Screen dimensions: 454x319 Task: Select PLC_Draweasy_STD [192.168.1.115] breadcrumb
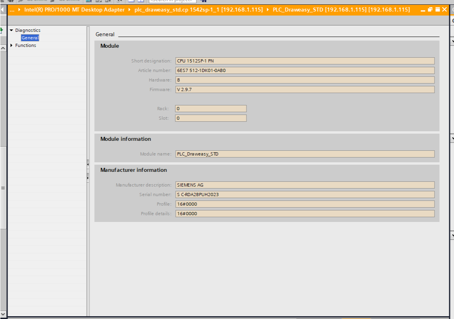click(x=341, y=10)
